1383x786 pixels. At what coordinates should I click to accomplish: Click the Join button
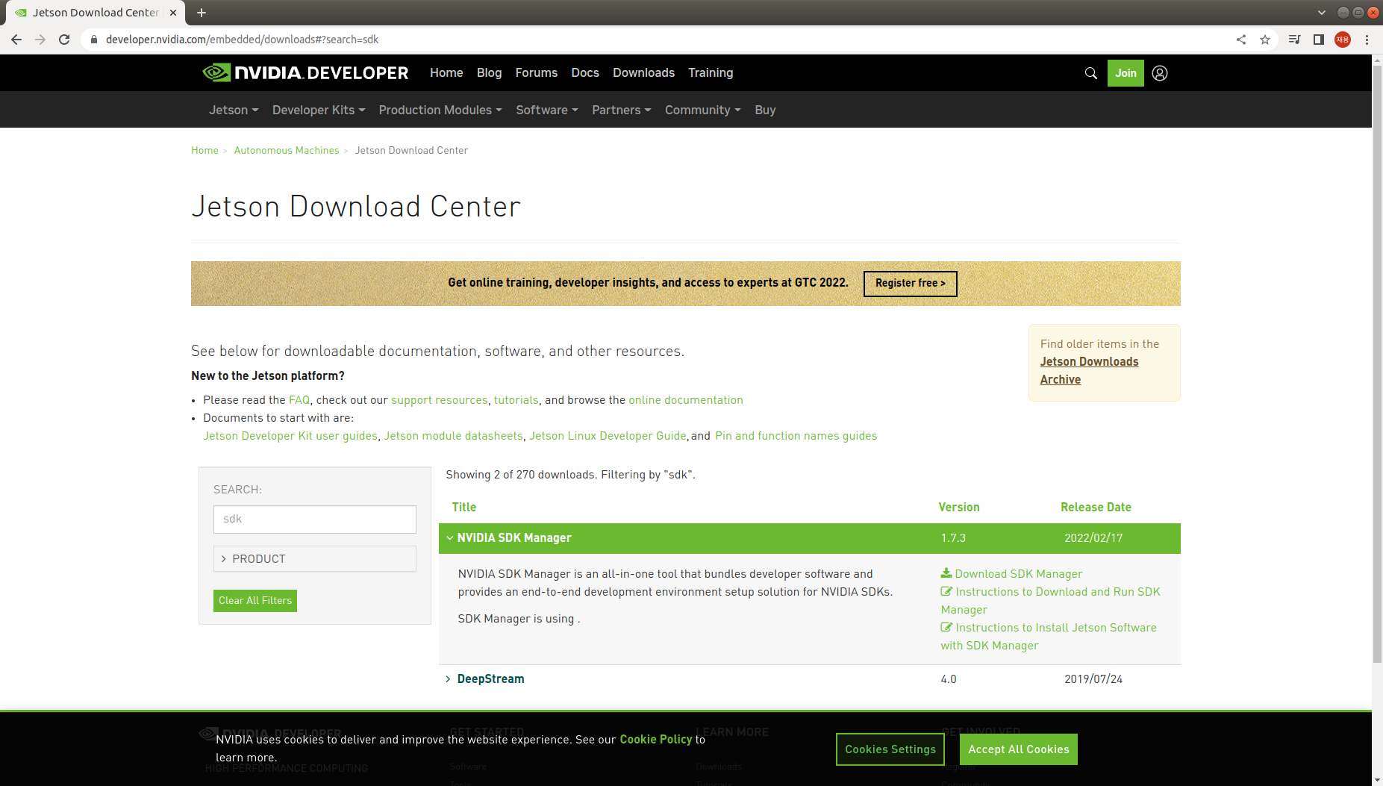[1126, 73]
